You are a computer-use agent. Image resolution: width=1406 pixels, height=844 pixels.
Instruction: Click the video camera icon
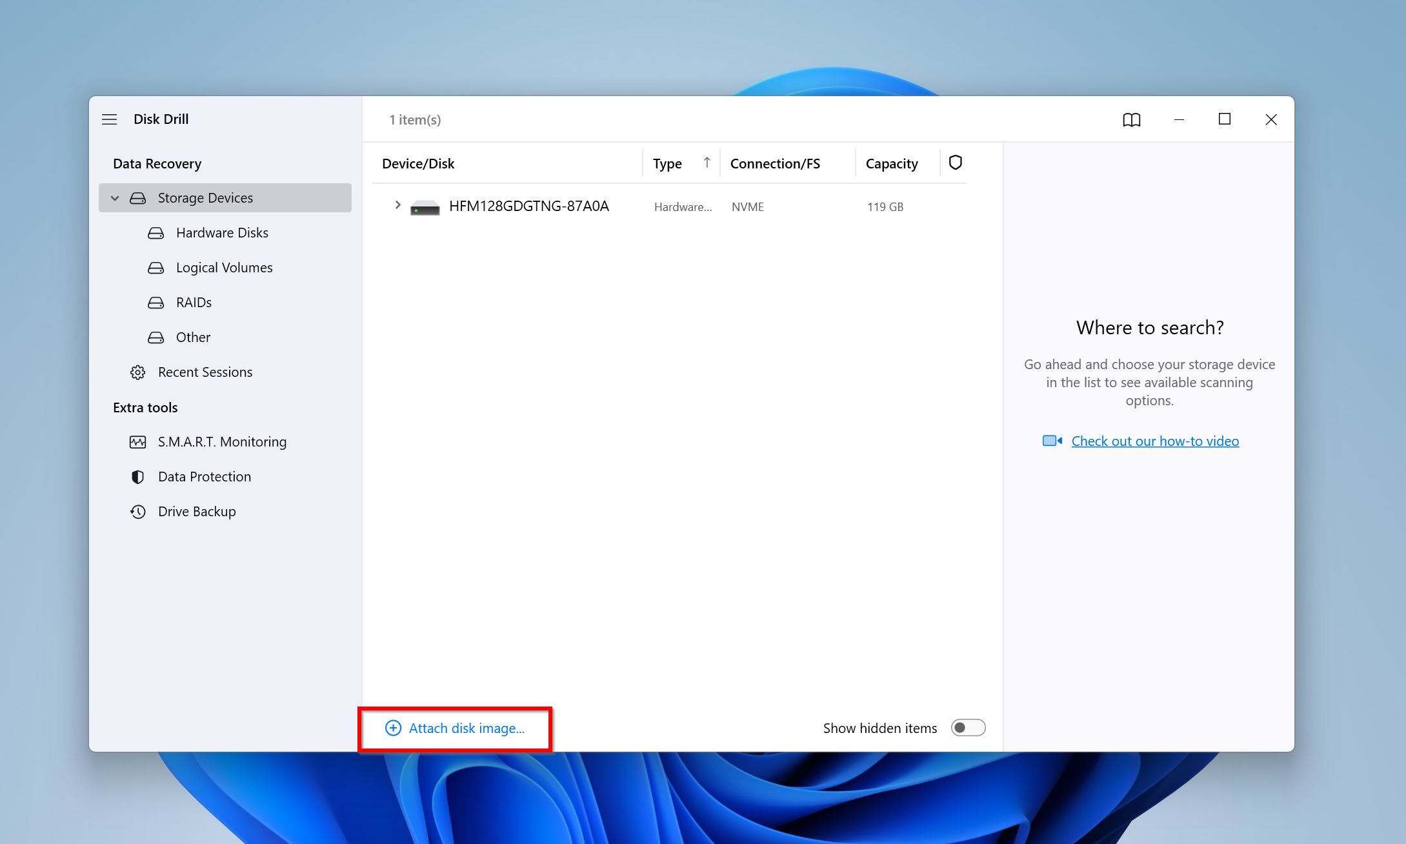coord(1052,441)
